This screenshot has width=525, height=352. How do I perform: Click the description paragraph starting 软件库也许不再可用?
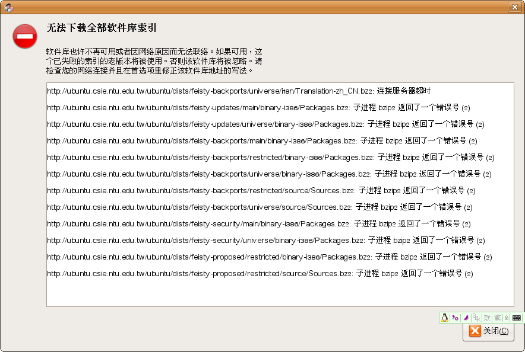(x=154, y=61)
